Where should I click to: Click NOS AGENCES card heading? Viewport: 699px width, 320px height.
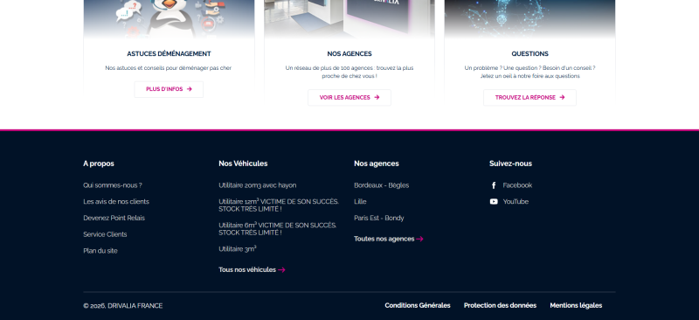click(349, 54)
